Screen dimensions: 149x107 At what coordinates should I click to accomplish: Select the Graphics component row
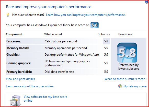[58, 55]
